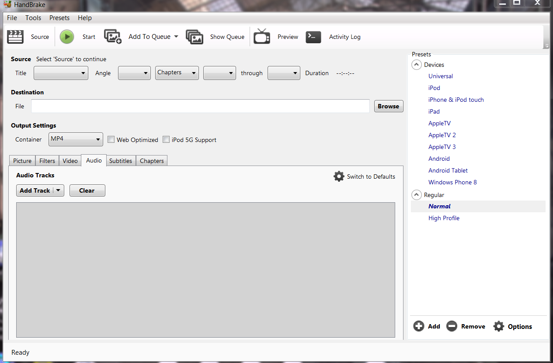
Task: Click the Add To Queue picture icon
Action: 113,36
